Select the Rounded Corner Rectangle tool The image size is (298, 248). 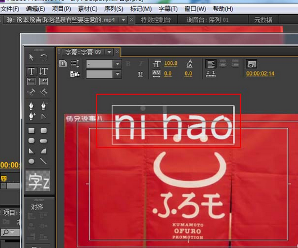44,130
